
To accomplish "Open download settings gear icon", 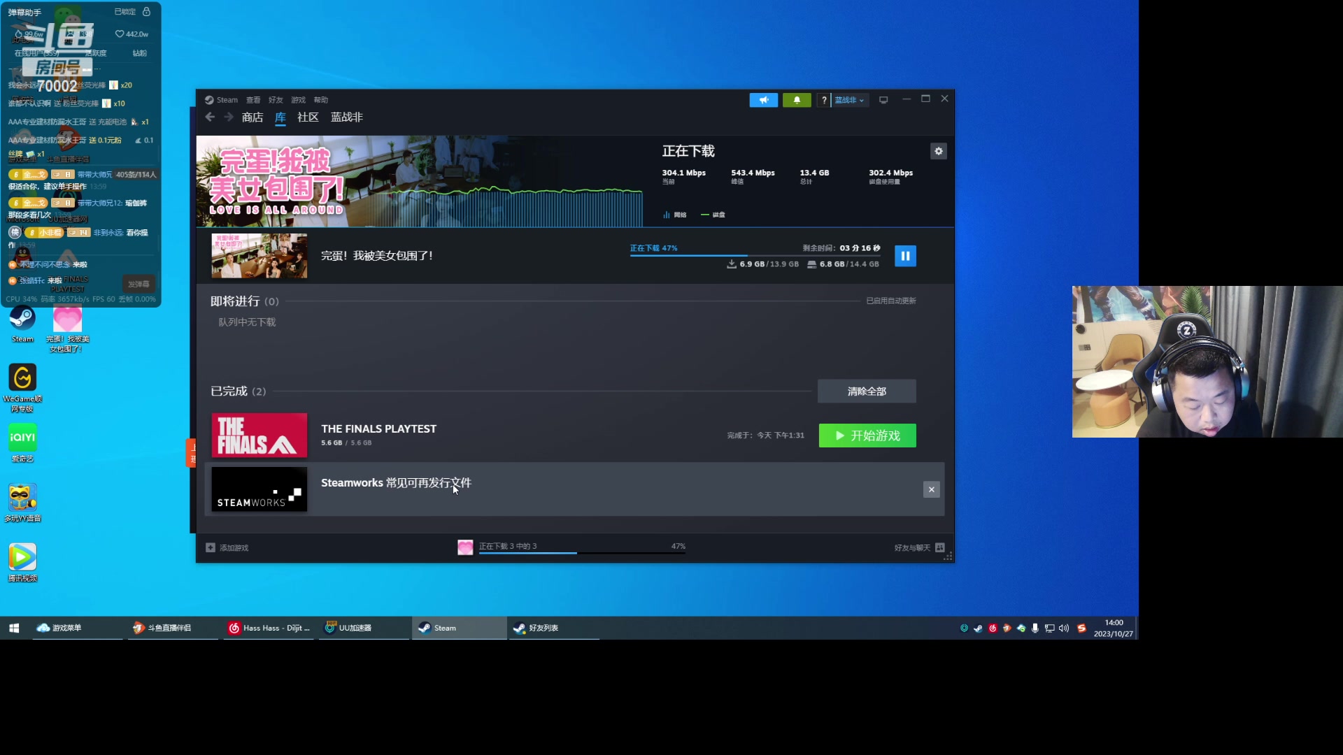I will [x=939, y=151].
